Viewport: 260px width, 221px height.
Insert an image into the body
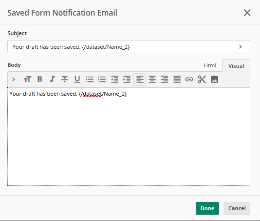214,80
